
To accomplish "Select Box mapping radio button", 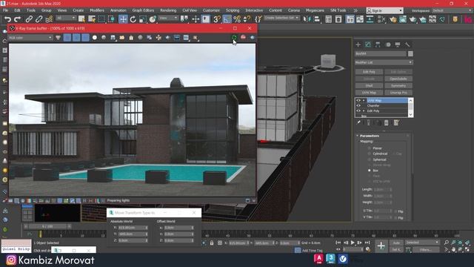I will click(370, 171).
